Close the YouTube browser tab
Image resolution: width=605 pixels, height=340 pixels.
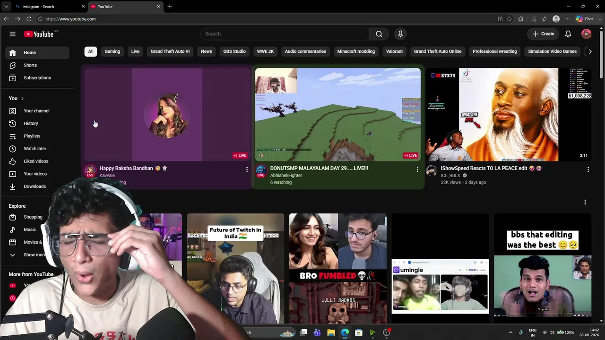(x=158, y=7)
